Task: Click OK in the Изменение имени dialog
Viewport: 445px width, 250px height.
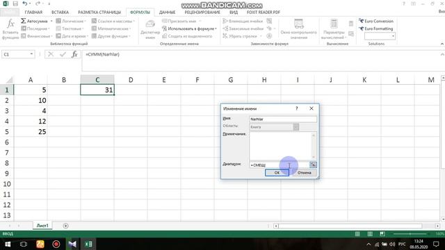Action: tap(277, 173)
